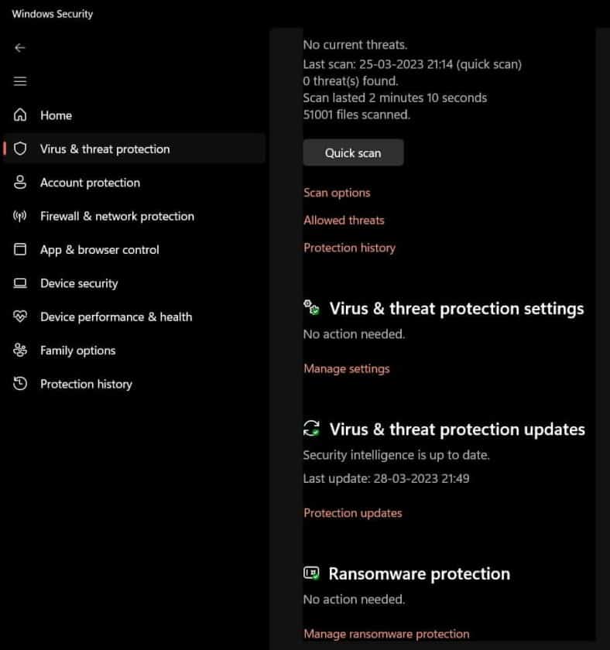
Task: Click the App & browser control icon
Action: click(20, 250)
